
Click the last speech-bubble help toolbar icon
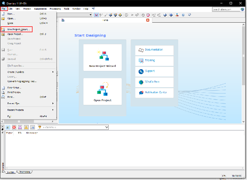[189, 15]
